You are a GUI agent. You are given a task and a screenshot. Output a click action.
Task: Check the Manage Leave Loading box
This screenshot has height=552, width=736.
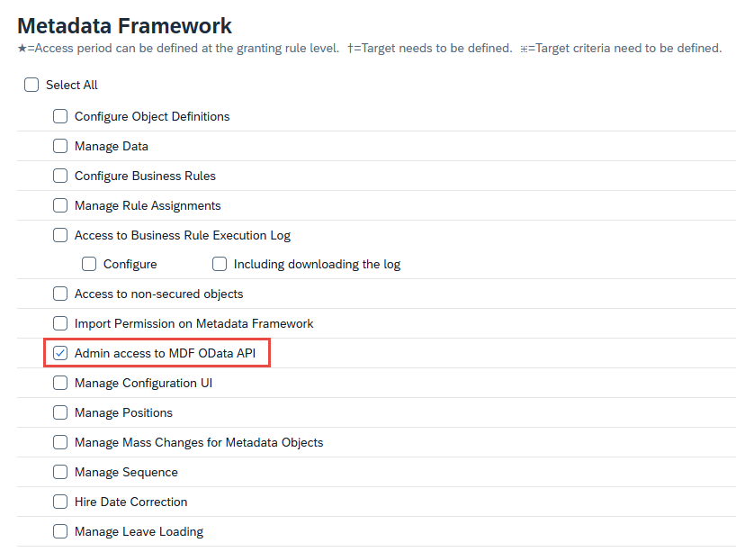click(x=60, y=531)
